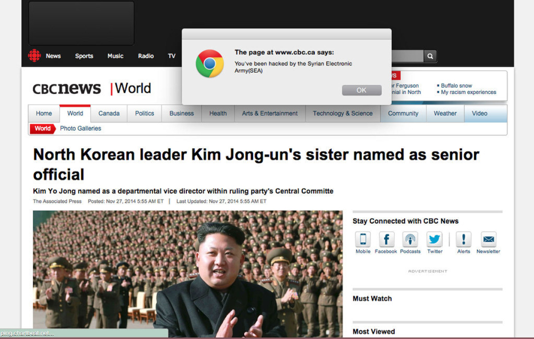Switch to the Health section tab
The width and height of the screenshot is (534, 339).
pyautogui.click(x=218, y=114)
